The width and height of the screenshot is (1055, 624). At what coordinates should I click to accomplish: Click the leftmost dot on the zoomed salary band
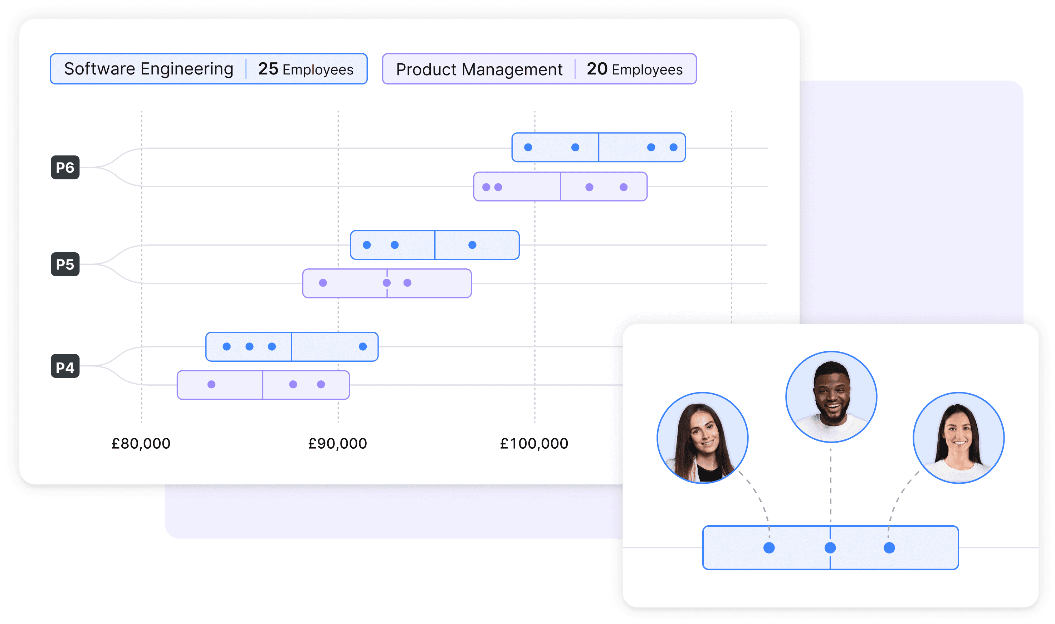click(769, 547)
